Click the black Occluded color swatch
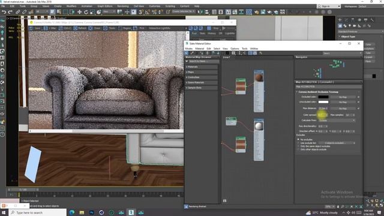 point(323,97)
